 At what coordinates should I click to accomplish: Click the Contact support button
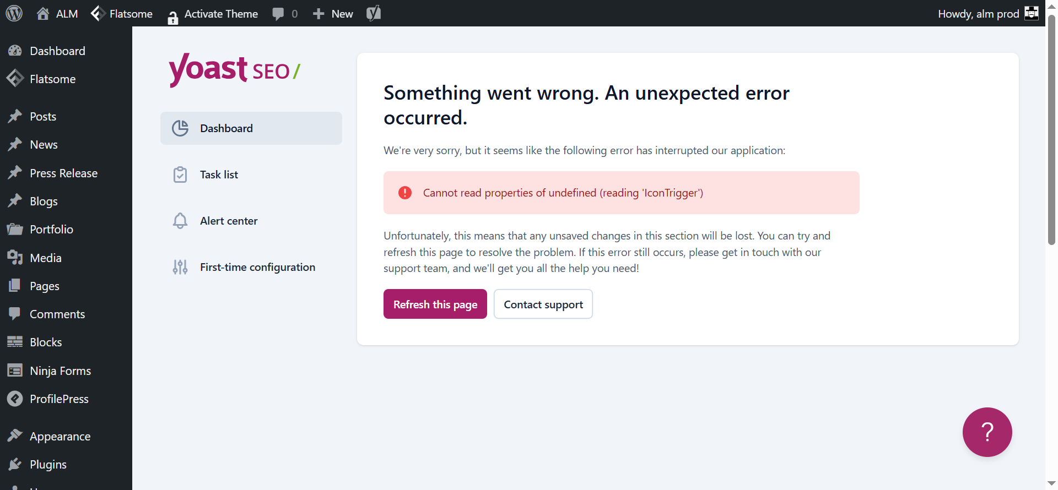(543, 304)
